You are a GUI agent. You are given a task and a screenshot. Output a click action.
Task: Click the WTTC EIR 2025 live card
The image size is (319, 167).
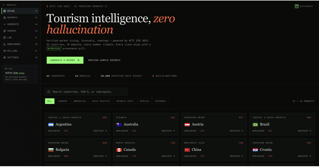[20, 74]
